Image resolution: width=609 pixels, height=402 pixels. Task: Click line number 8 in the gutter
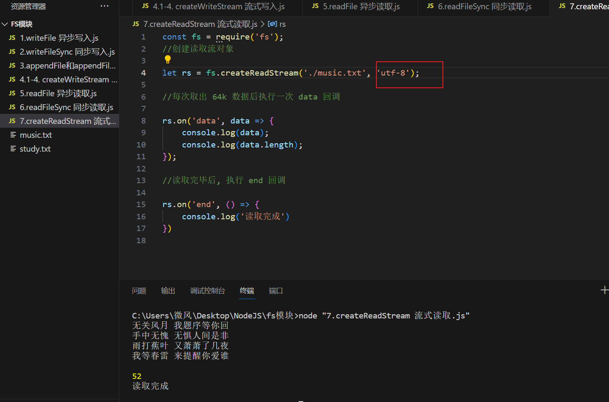(x=143, y=121)
